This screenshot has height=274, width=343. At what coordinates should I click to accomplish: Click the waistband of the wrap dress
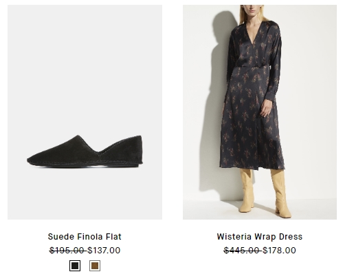pyautogui.click(x=252, y=67)
